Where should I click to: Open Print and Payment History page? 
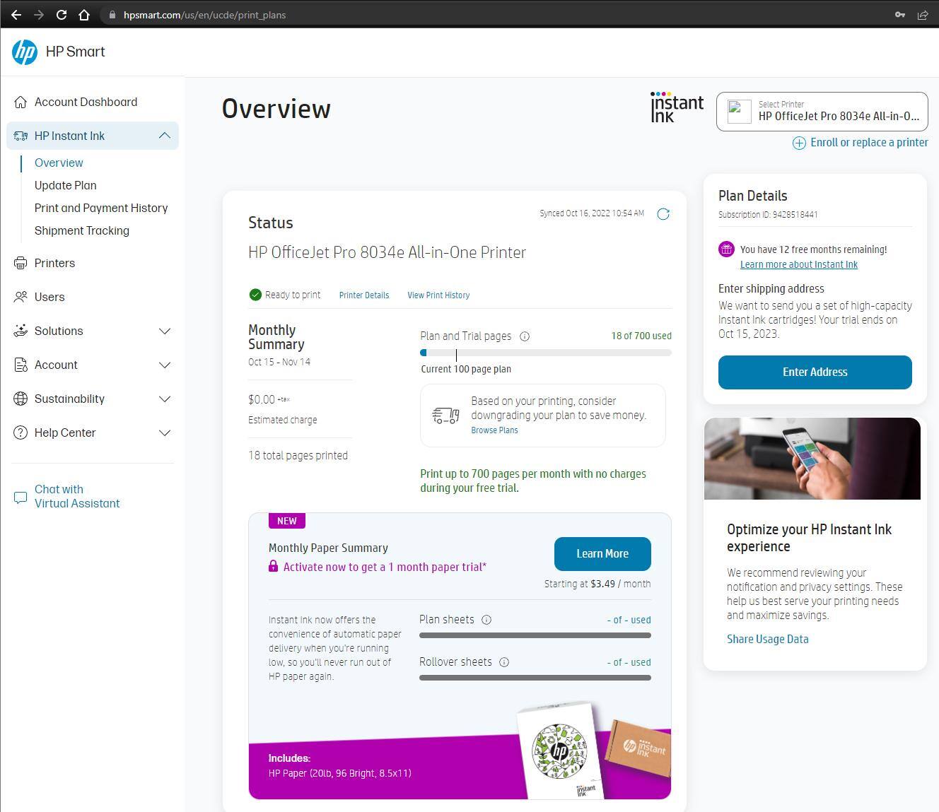click(101, 208)
